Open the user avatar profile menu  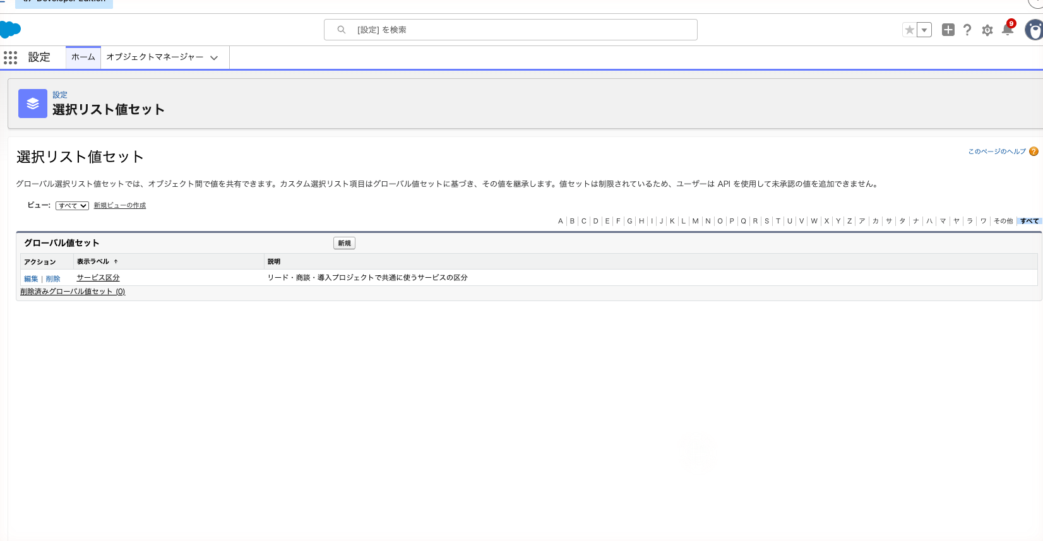tap(1034, 30)
